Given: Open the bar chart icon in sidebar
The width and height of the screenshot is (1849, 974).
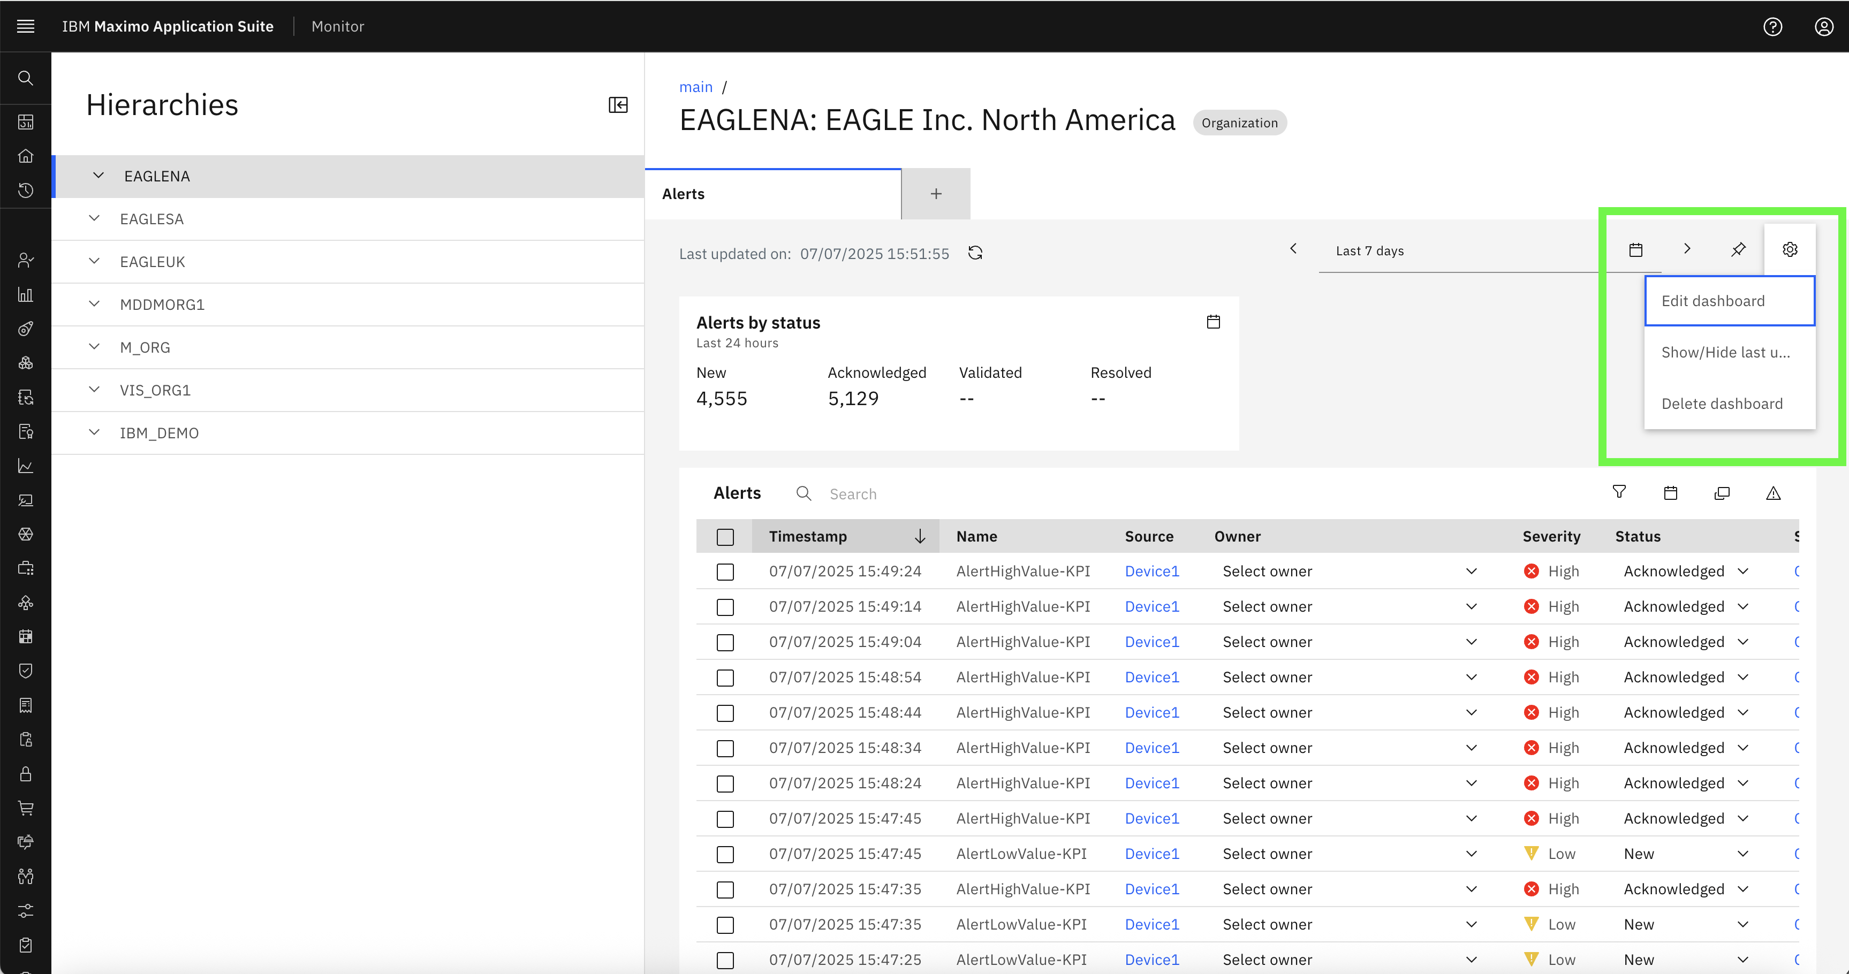Looking at the screenshot, I should coord(26,294).
